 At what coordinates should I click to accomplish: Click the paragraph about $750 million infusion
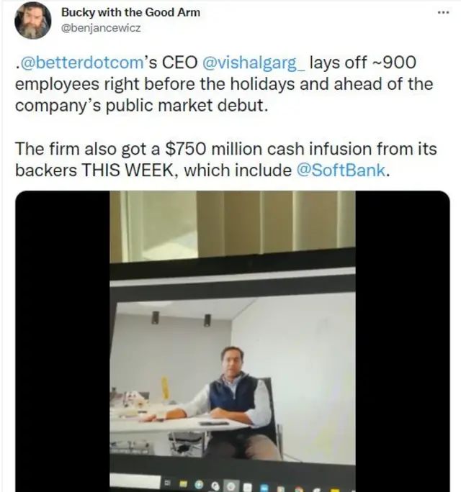pyautogui.click(x=226, y=160)
